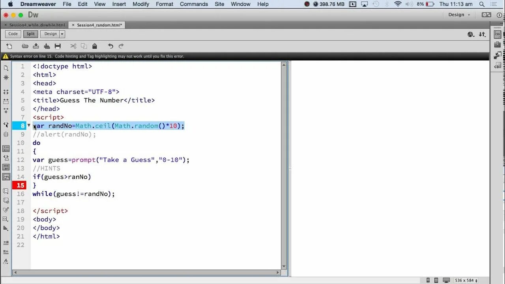The image size is (505, 284).
Task: Click Collapse Full Tag icon in coding toolbar
Action: click(6, 92)
